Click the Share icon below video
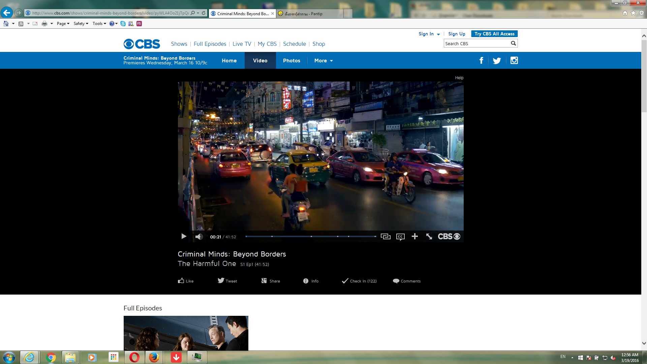Image resolution: width=647 pixels, height=364 pixels. [264, 281]
